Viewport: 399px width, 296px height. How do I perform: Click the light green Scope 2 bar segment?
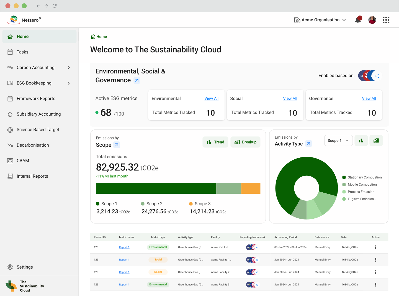pos(229,188)
